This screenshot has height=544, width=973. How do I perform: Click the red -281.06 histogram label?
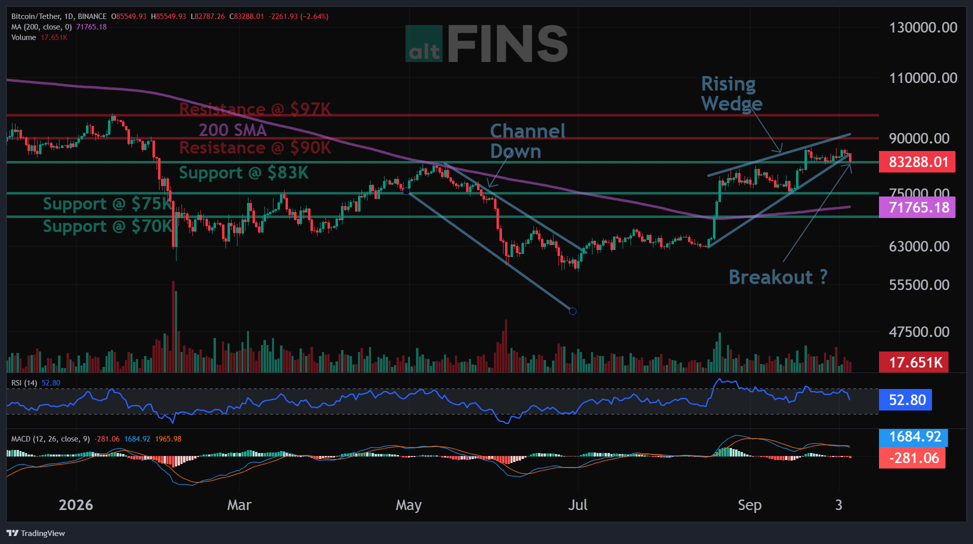[x=912, y=458]
